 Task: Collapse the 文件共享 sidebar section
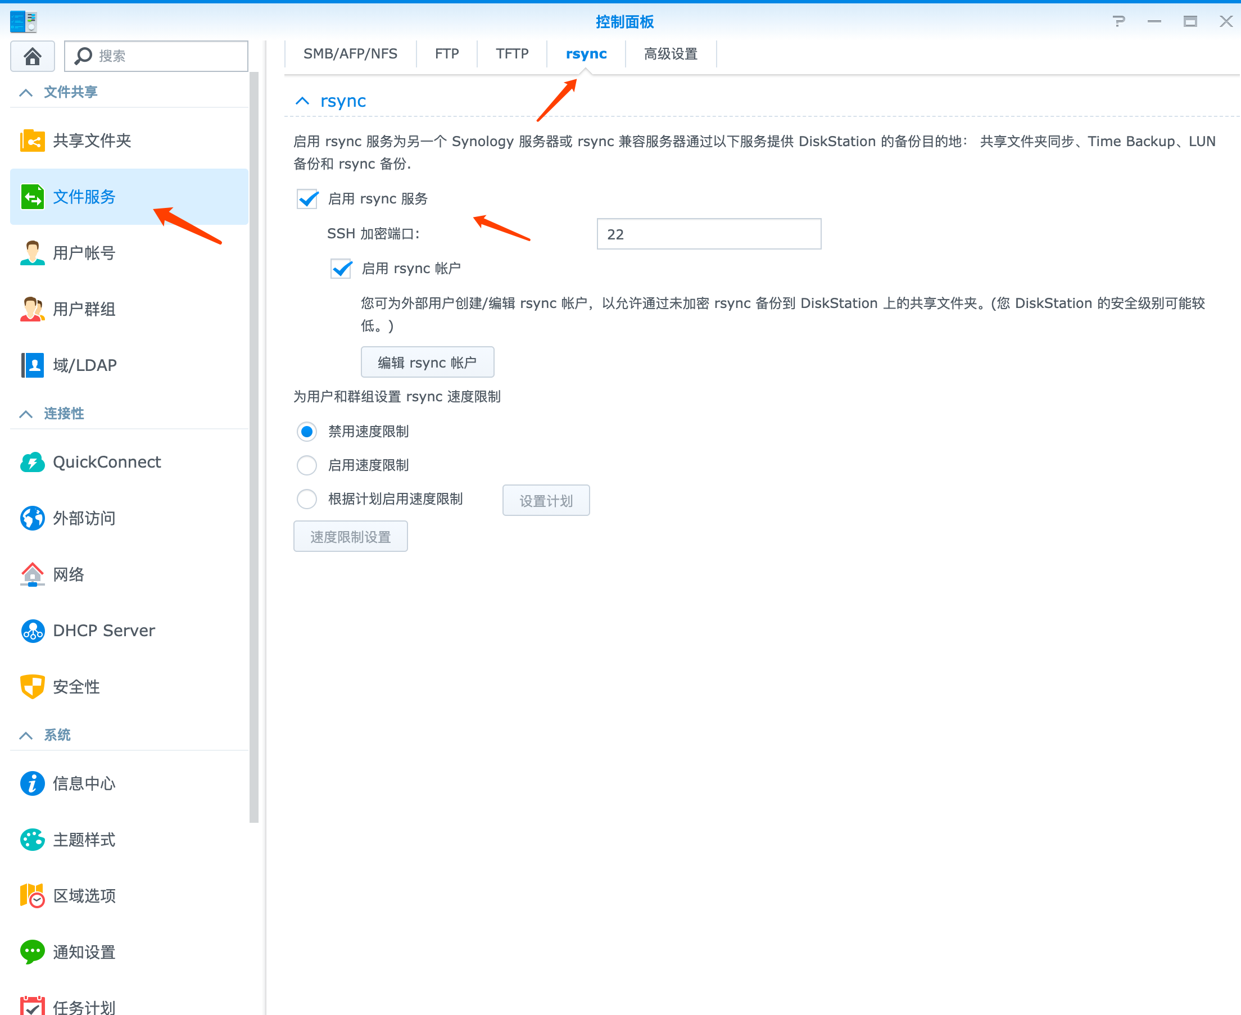25,91
